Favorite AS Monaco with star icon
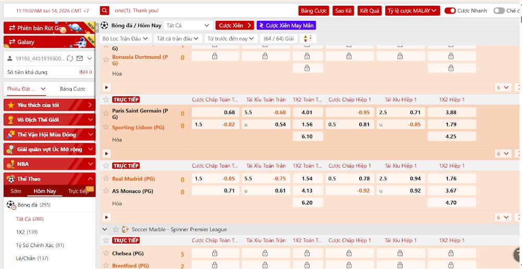The image size is (522, 269). pos(106,191)
